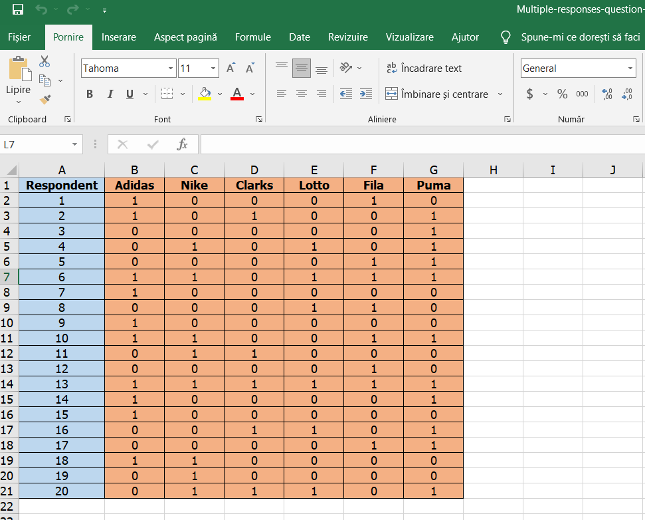Click the Spune-mi ce dorești să faci box

tap(571, 37)
